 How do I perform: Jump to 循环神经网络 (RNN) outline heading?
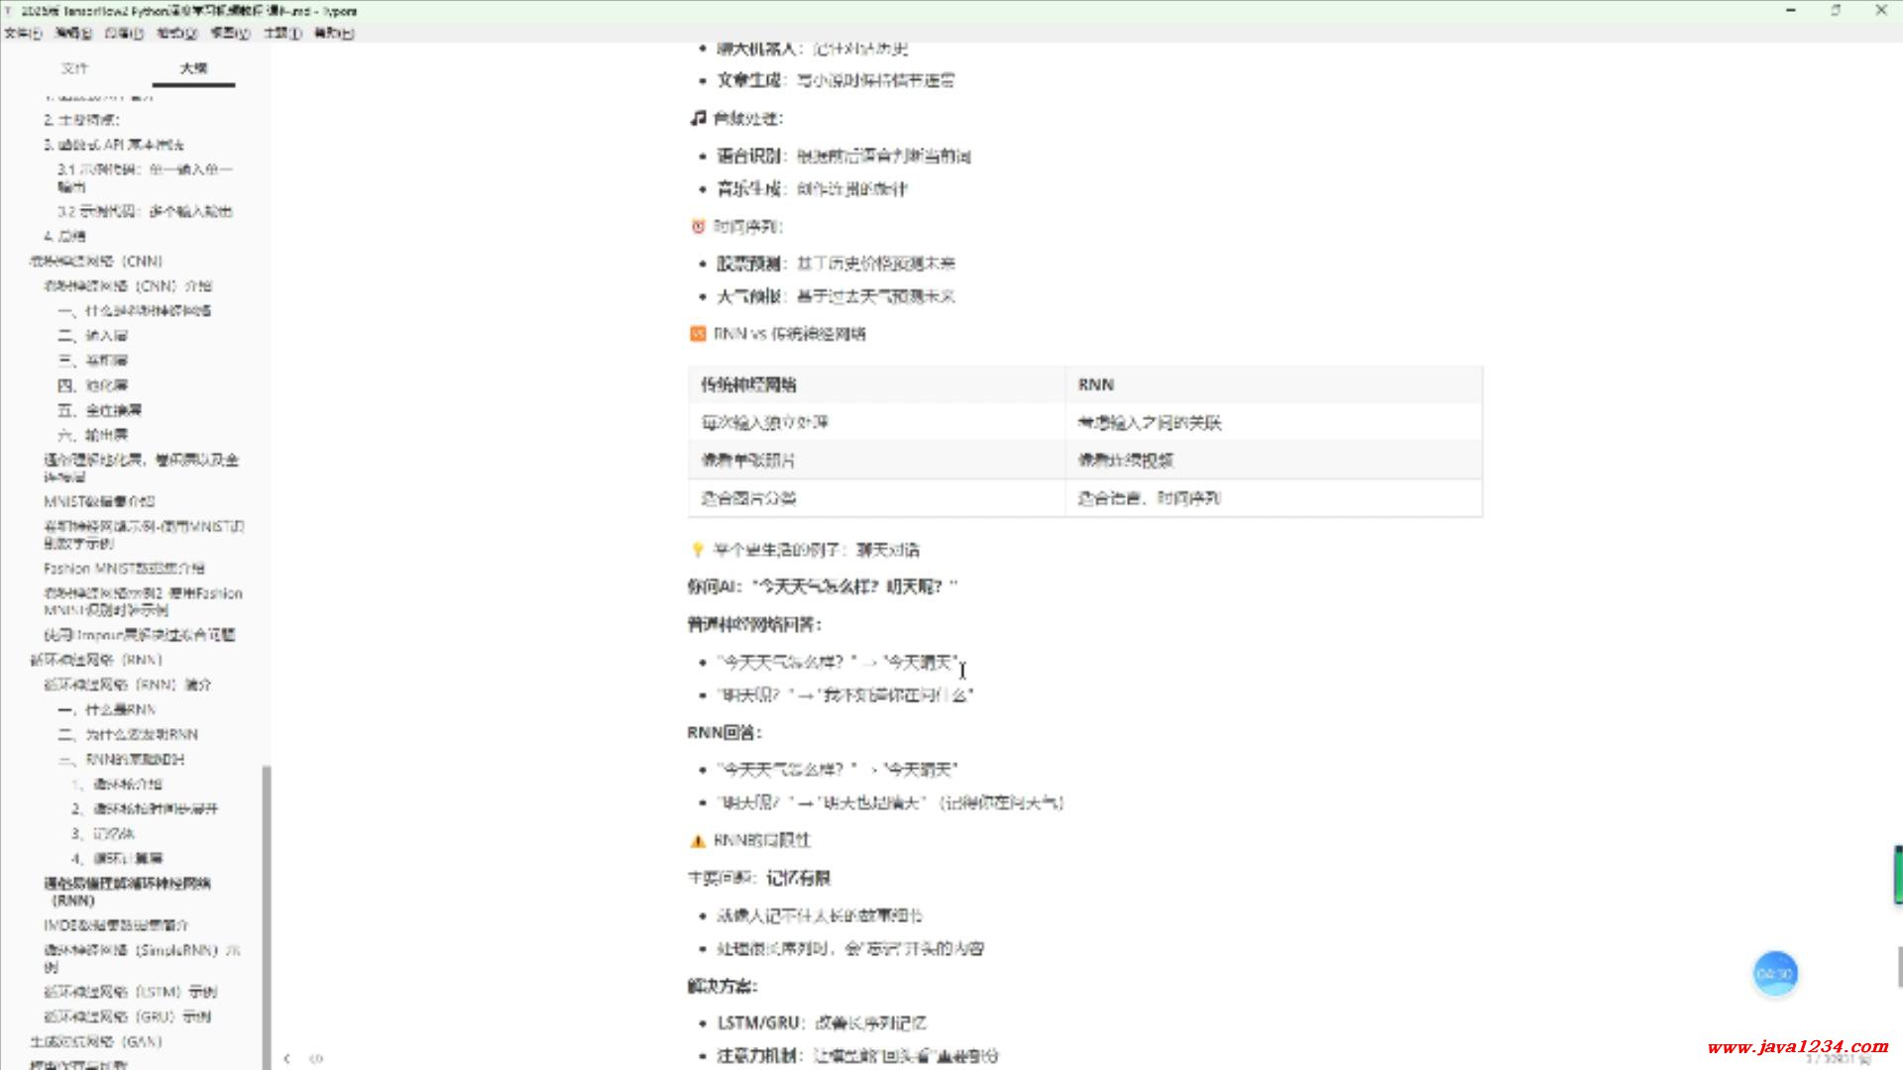(x=96, y=660)
